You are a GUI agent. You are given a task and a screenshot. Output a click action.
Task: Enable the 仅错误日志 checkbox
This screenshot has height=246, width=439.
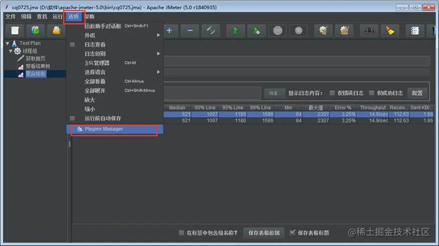pos(332,93)
